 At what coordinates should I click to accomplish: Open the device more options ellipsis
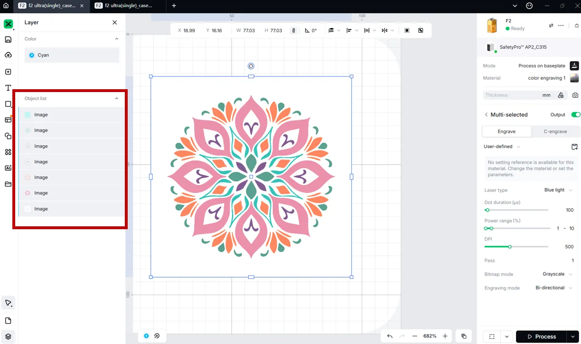[561, 25]
